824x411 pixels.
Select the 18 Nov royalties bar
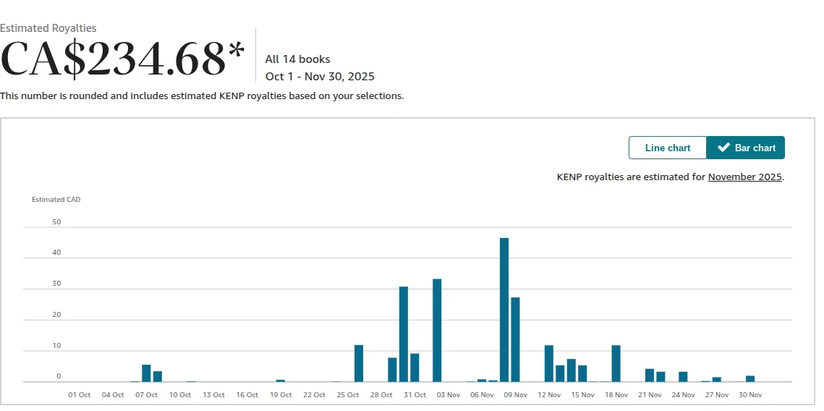616,363
